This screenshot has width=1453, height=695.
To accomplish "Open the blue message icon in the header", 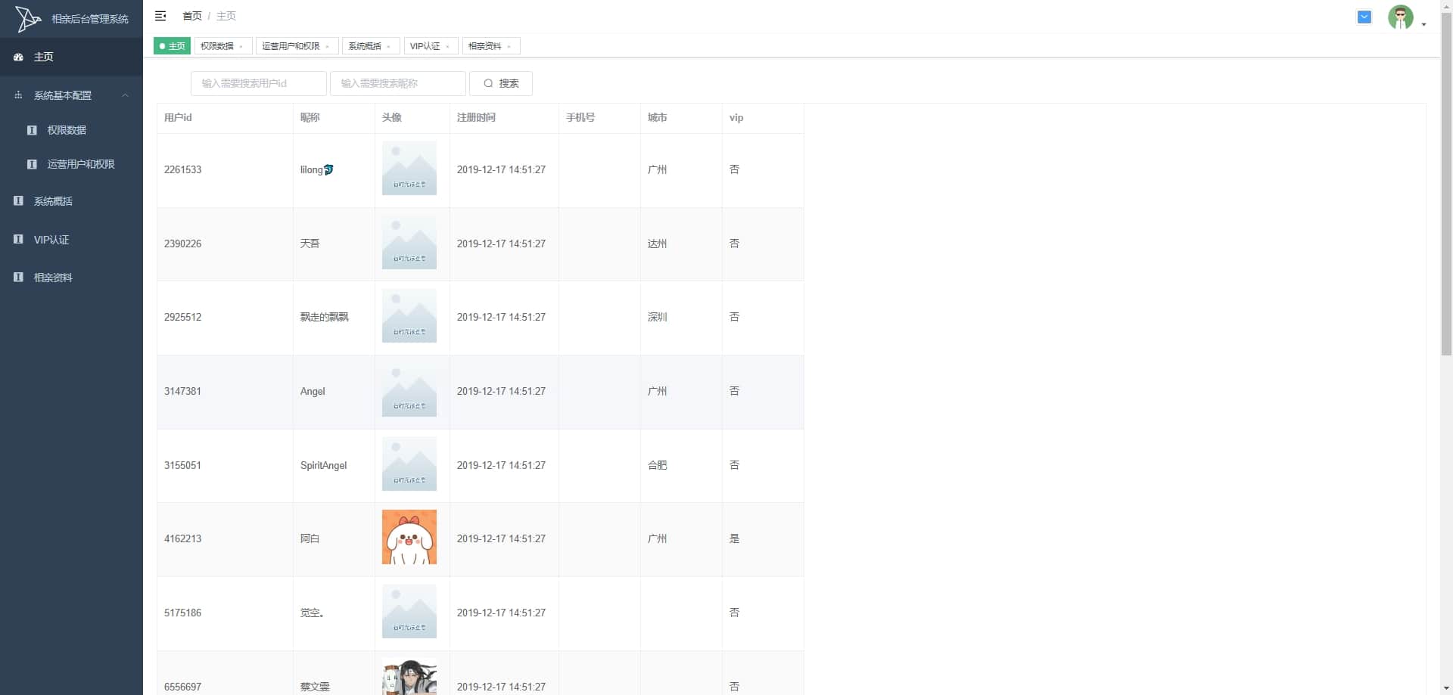I will 1364,17.
